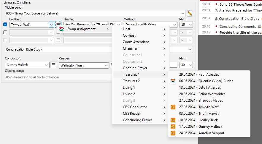Screen dimensions: 262x144
Task: Enable the second Living part checkbox
Action: 5,32
